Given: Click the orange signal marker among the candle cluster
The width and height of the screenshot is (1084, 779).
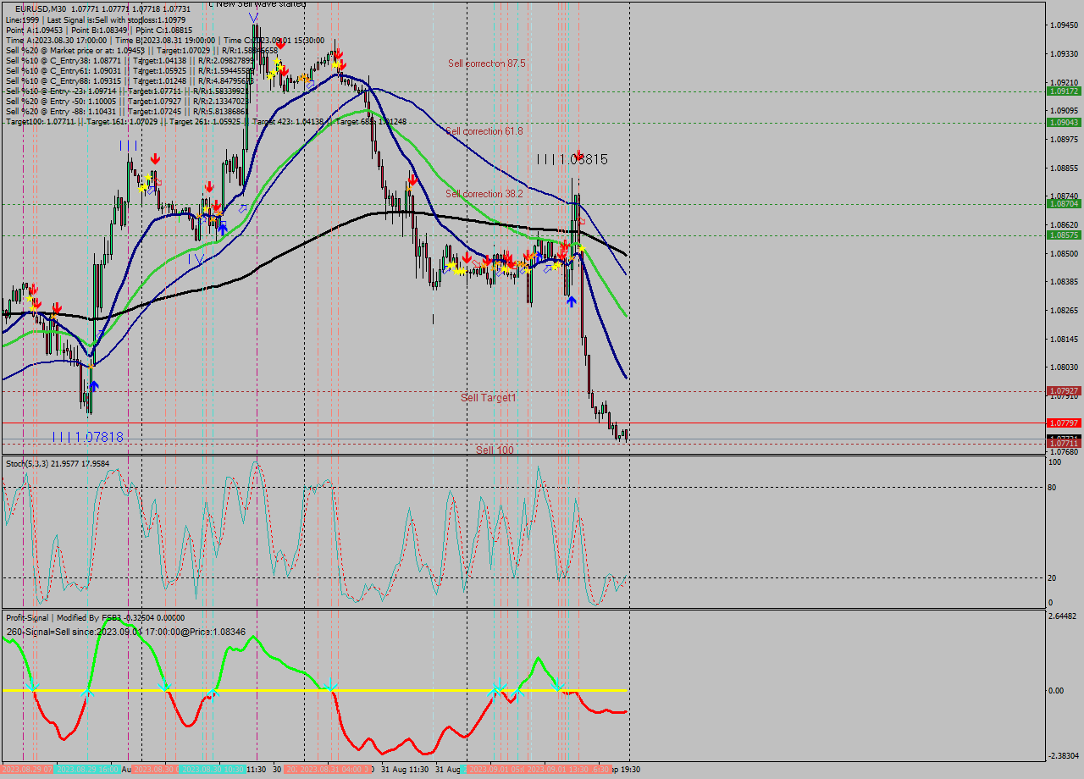Looking at the screenshot, I should [x=303, y=77].
